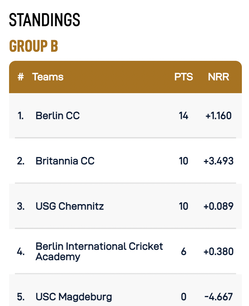Select the GROUP B title

[x=34, y=46]
